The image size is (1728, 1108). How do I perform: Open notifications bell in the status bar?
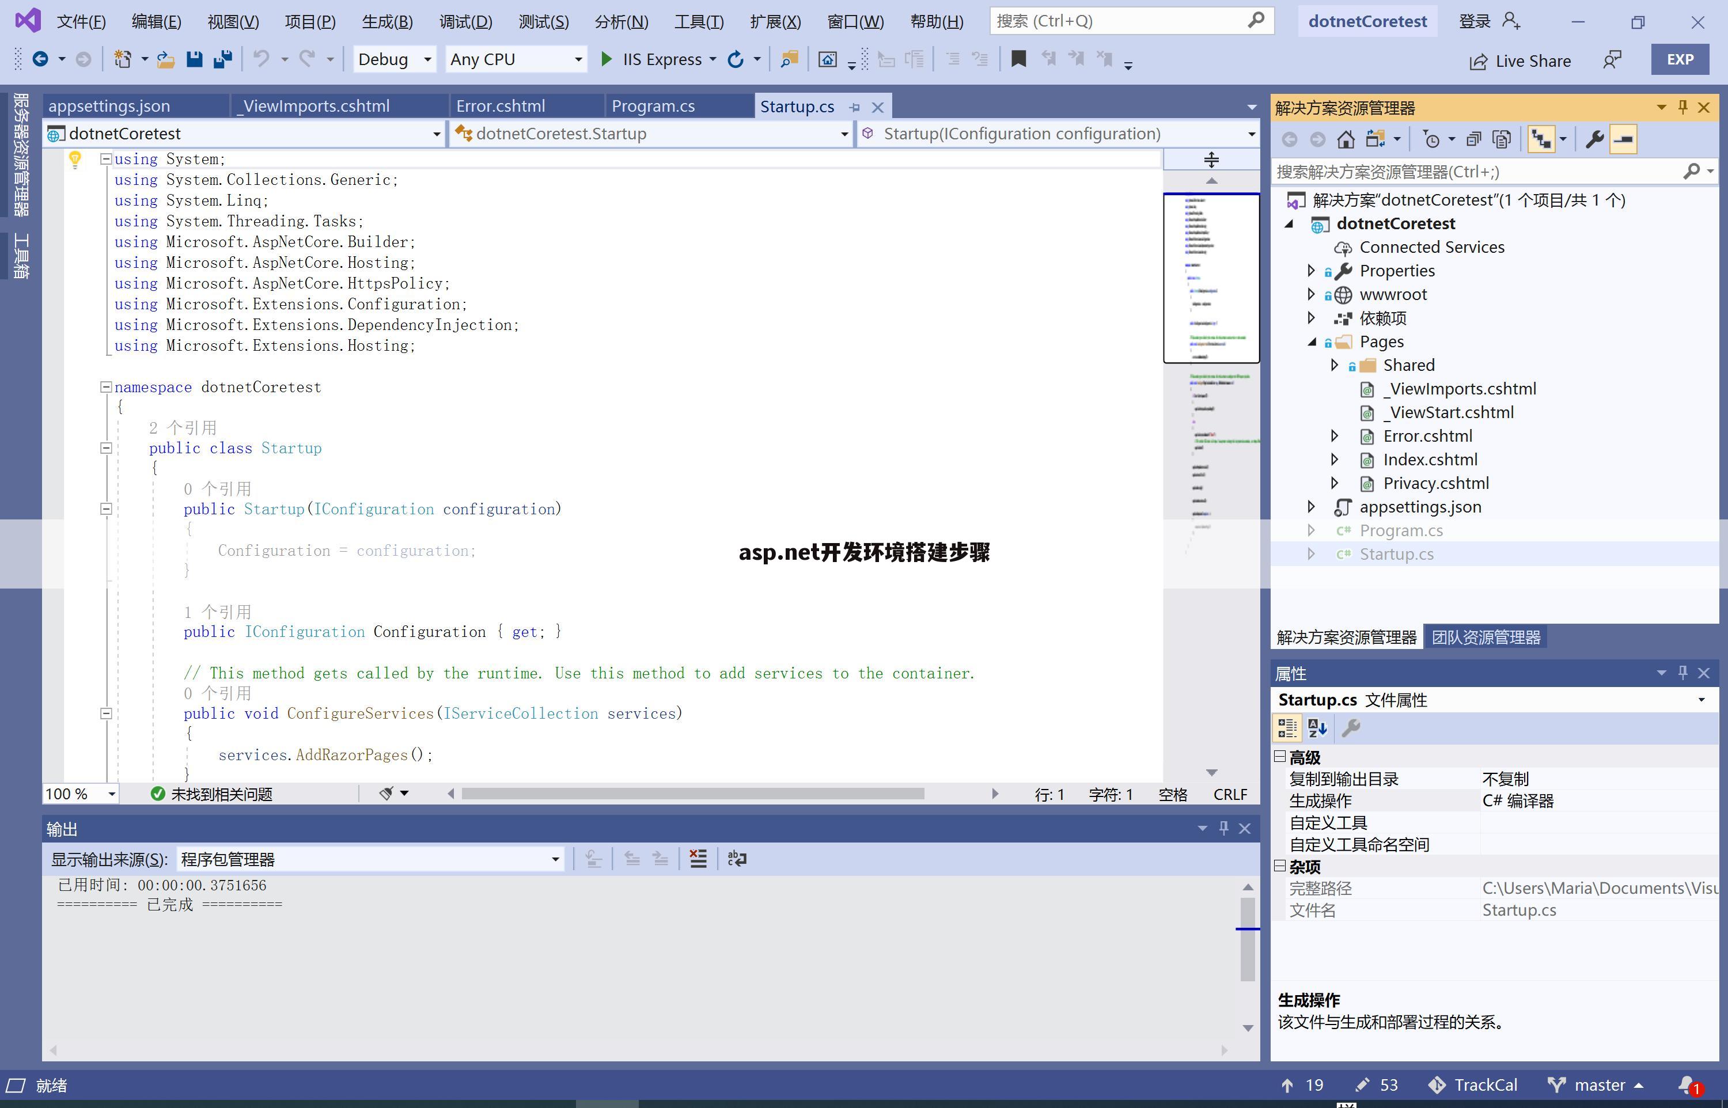pyautogui.click(x=1688, y=1085)
